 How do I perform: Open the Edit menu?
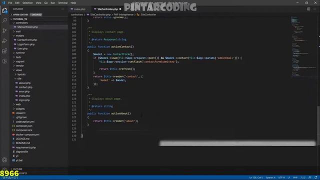pyautogui.click(x=17, y=3)
